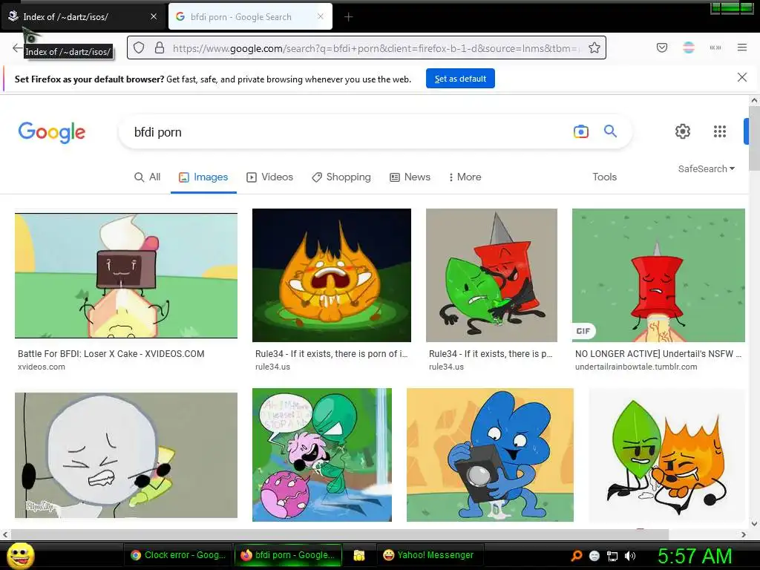The width and height of the screenshot is (760, 570).
Task: Switch to the Shopping results tab
Action: pyautogui.click(x=341, y=177)
